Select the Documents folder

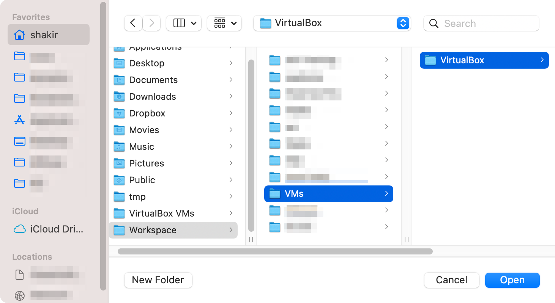(173, 80)
